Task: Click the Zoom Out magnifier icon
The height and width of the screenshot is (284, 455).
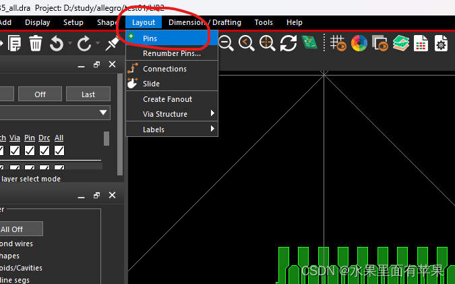Action: click(226, 44)
